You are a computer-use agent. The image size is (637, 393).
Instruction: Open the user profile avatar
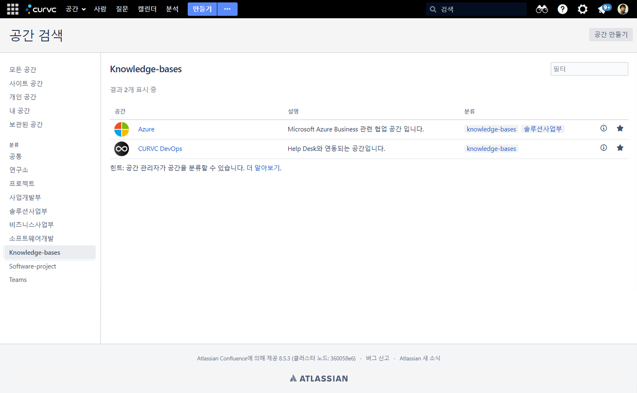point(623,9)
